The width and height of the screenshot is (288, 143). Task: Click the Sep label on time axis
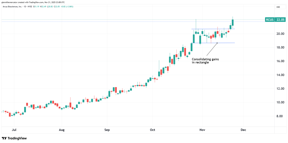coord(107,130)
